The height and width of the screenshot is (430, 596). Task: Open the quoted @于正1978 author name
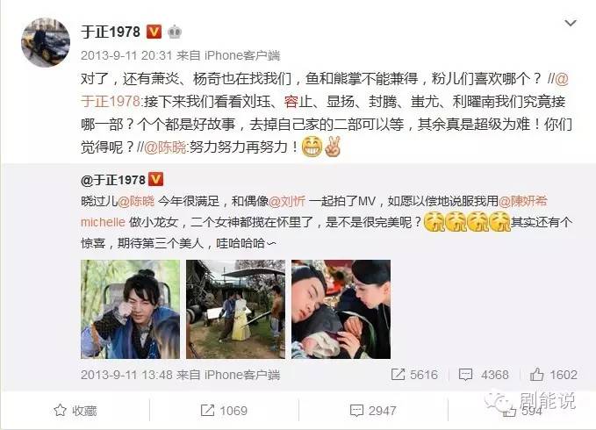pyautogui.click(x=113, y=180)
